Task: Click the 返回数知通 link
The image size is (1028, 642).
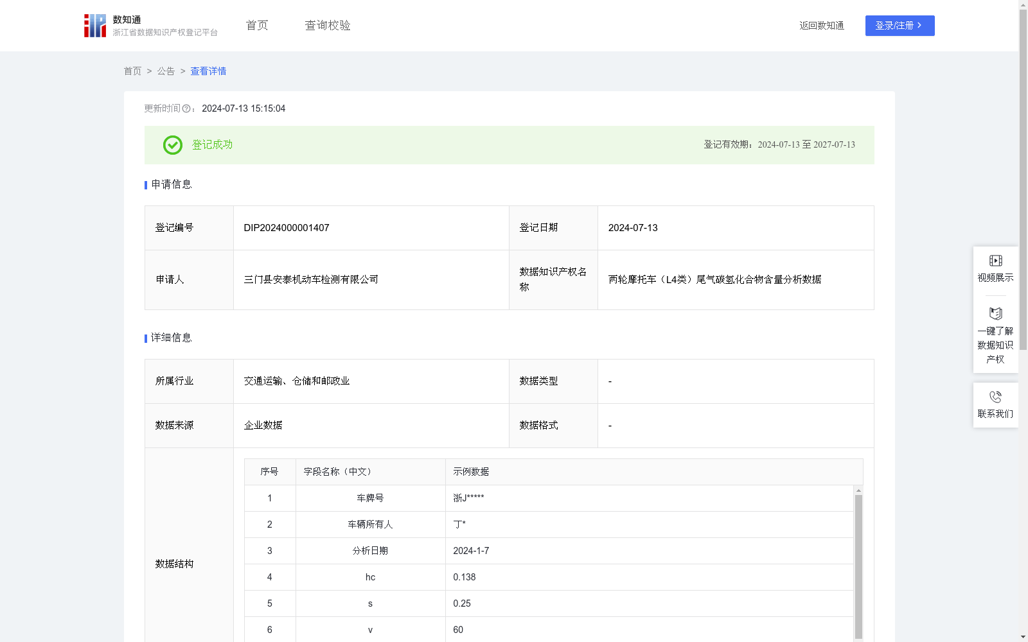Action: click(x=822, y=26)
